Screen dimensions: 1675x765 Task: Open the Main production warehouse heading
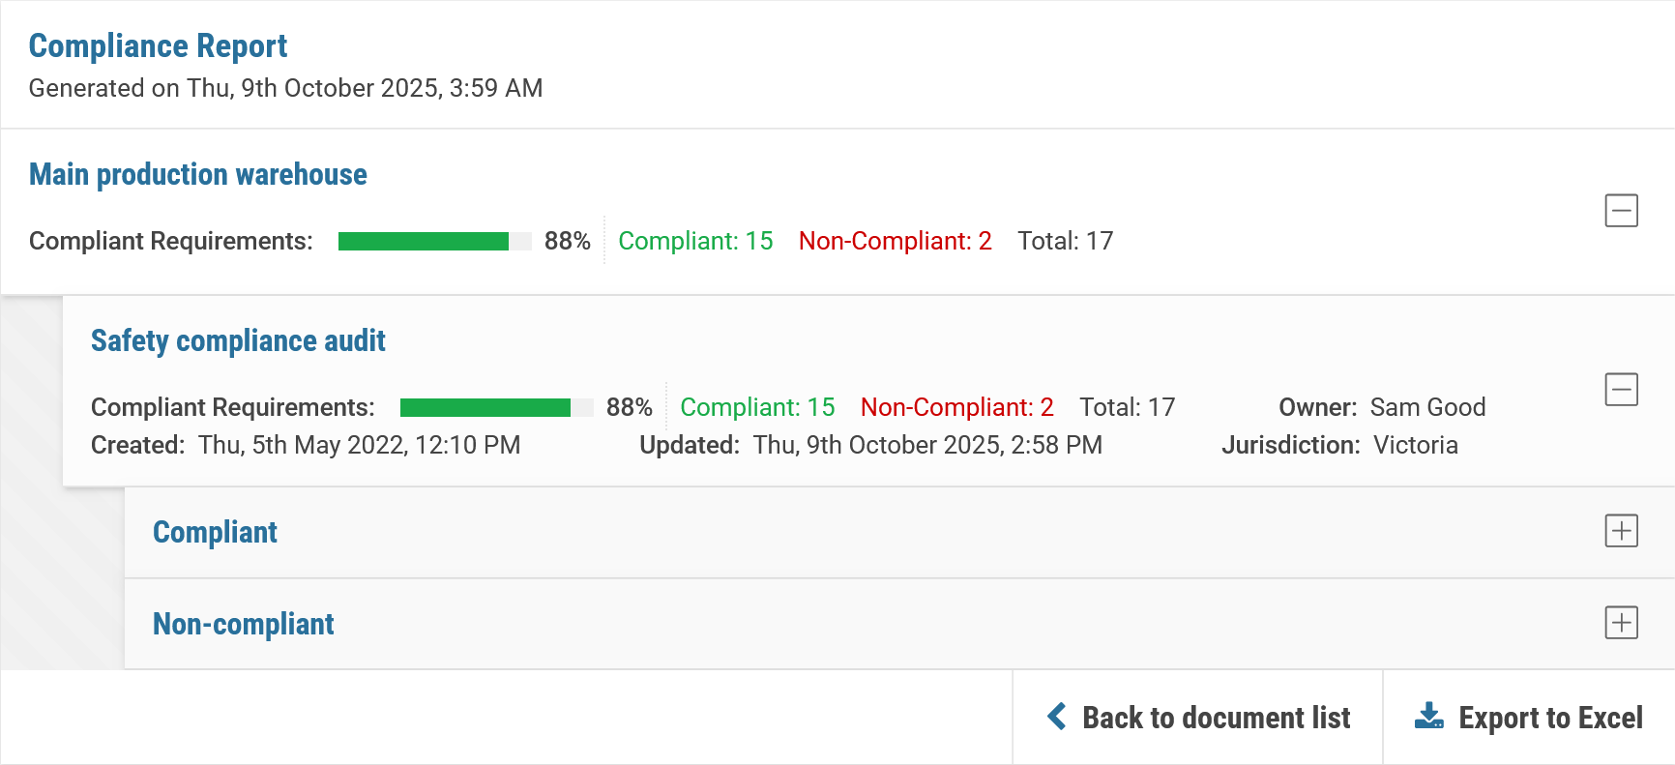coord(198,174)
